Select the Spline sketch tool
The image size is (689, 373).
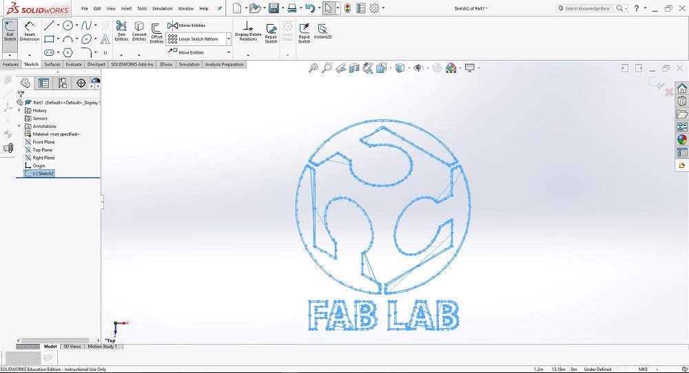86,25
